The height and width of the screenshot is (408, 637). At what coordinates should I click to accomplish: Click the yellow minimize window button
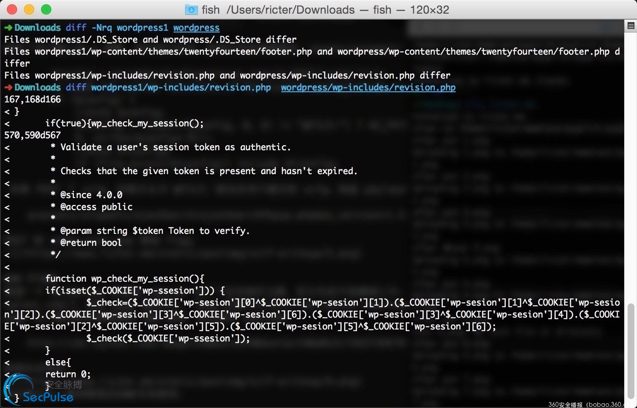[x=29, y=9]
